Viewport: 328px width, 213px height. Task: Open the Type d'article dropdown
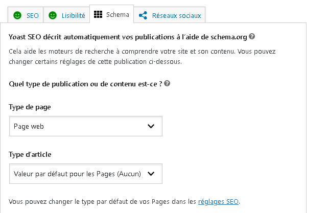coord(86,174)
